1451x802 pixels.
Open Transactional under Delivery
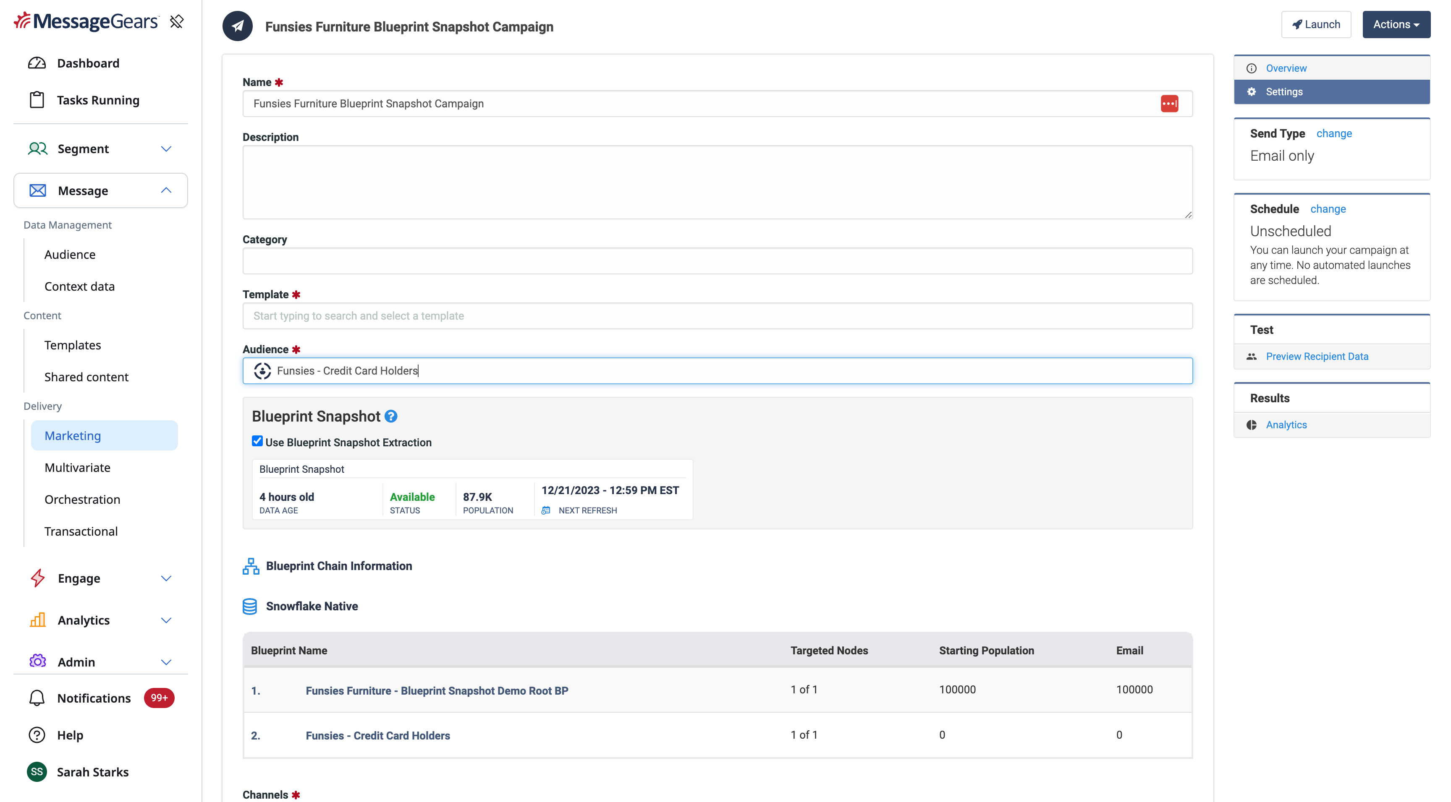coord(81,532)
